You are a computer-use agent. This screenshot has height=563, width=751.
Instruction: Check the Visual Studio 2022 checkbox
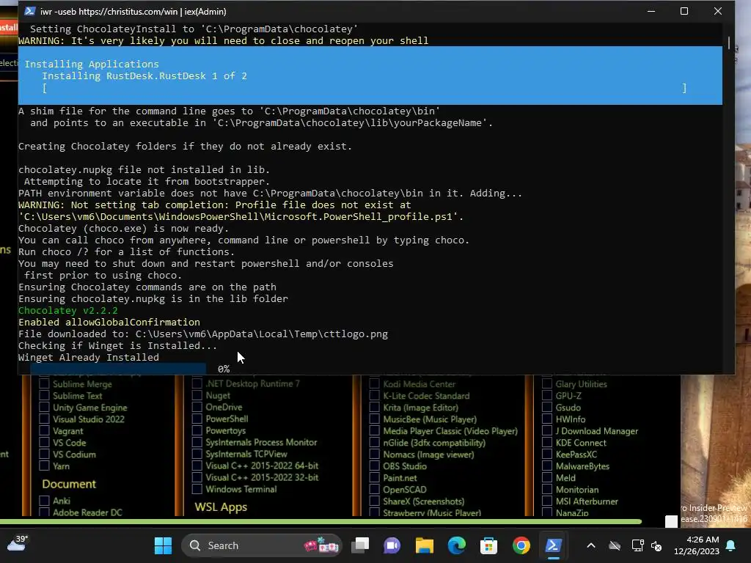[x=44, y=419]
